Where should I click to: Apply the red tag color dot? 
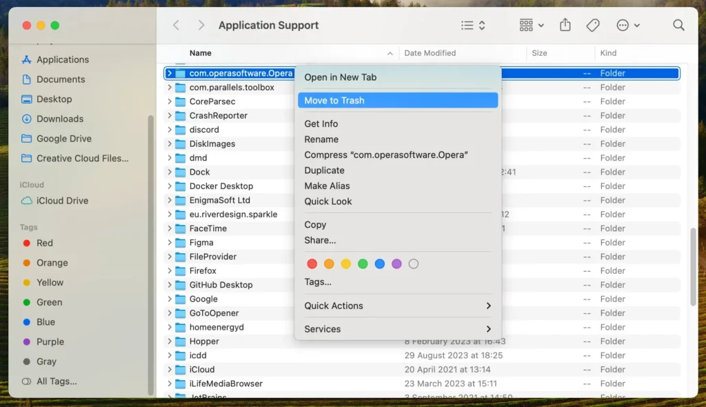312,264
